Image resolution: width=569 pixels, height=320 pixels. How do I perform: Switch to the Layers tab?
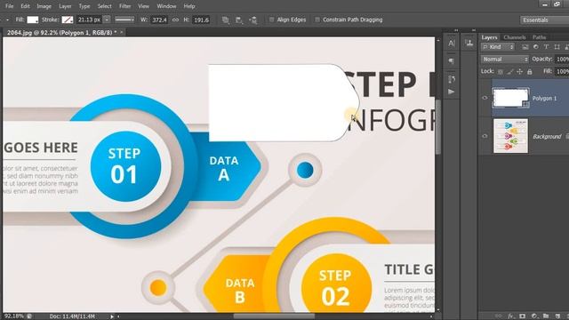(489, 37)
